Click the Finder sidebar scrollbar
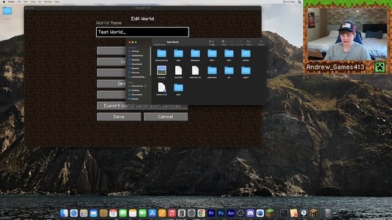392x220 pixels. coord(150,61)
